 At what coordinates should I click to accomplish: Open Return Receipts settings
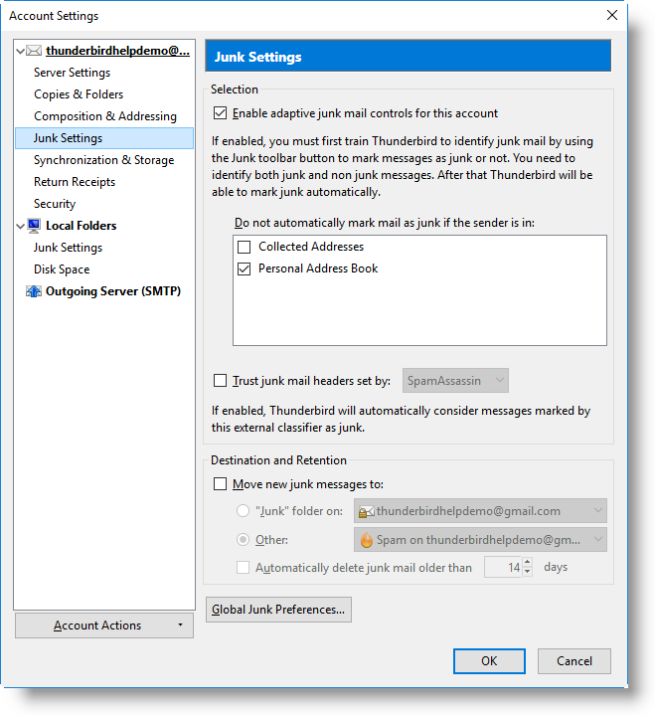click(x=75, y=182)
